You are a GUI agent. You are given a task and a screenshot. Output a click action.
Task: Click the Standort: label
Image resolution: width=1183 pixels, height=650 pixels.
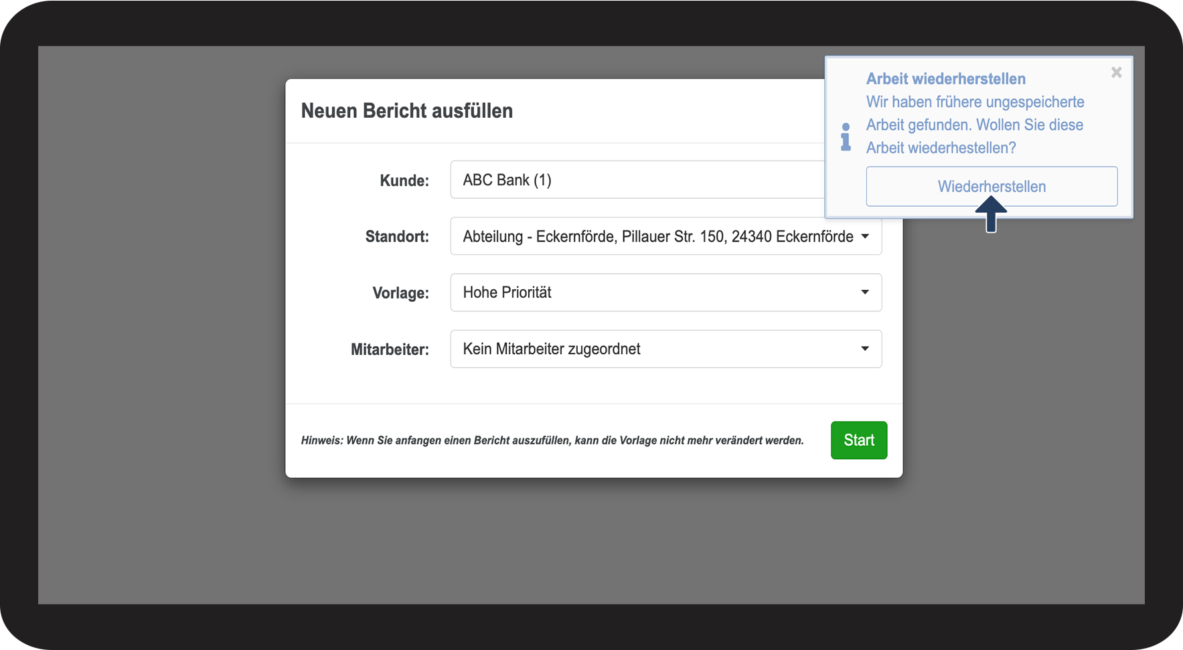coord(397,237)
